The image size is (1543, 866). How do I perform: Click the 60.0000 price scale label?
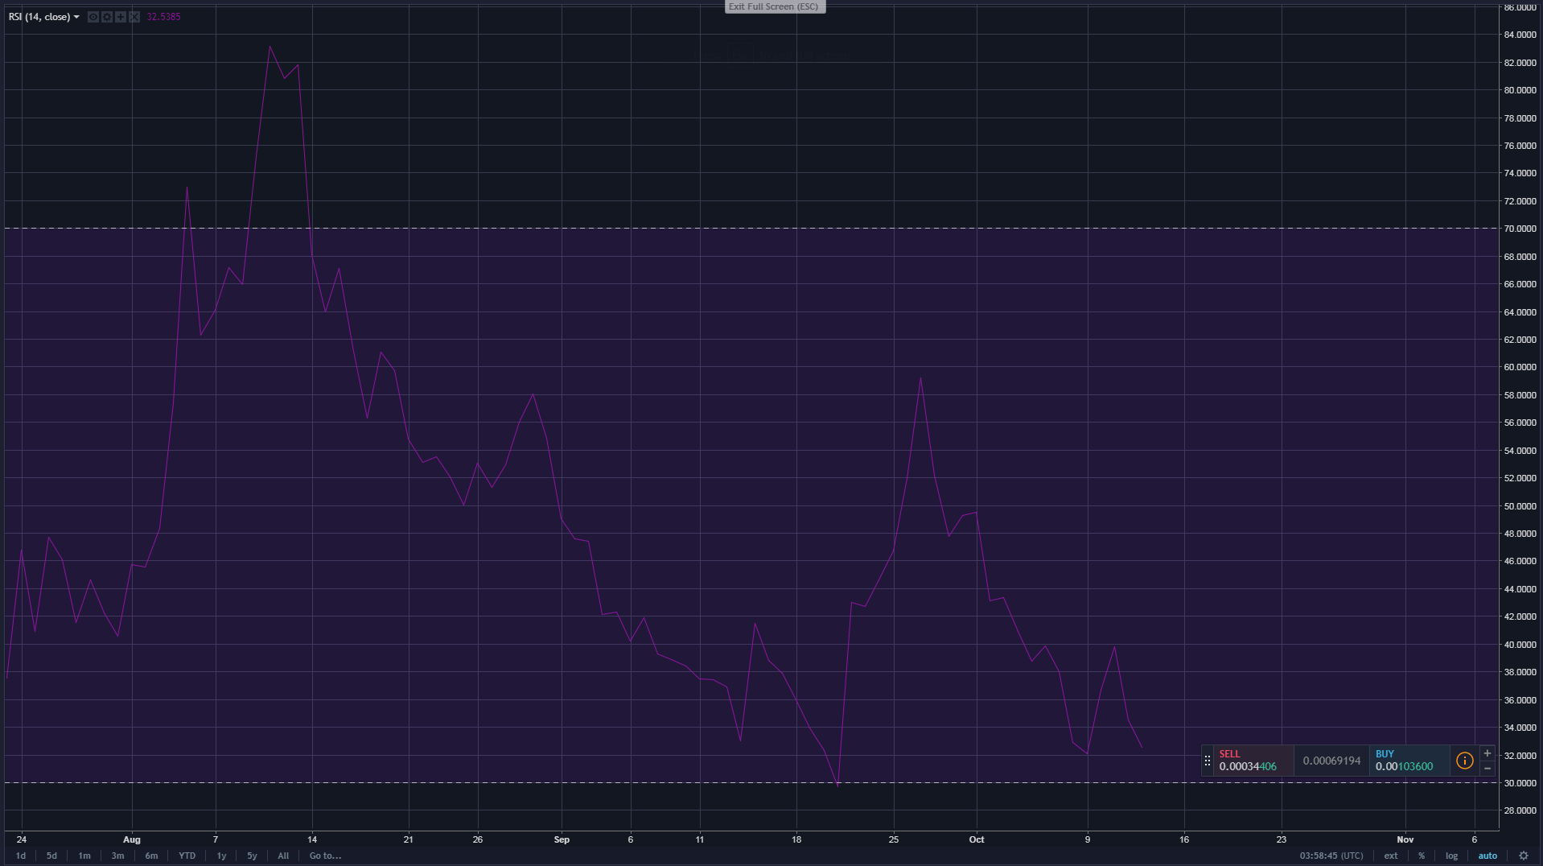(x=1520, y=367)
